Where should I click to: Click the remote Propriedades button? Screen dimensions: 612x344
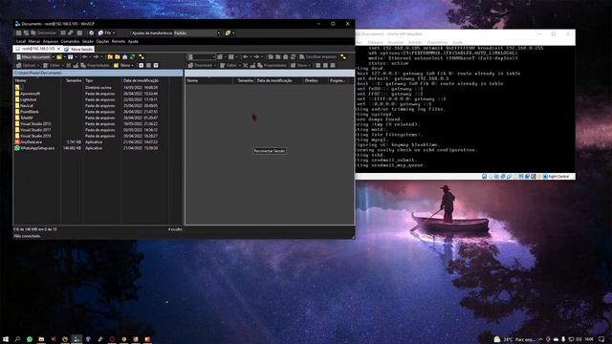[272, 66]
